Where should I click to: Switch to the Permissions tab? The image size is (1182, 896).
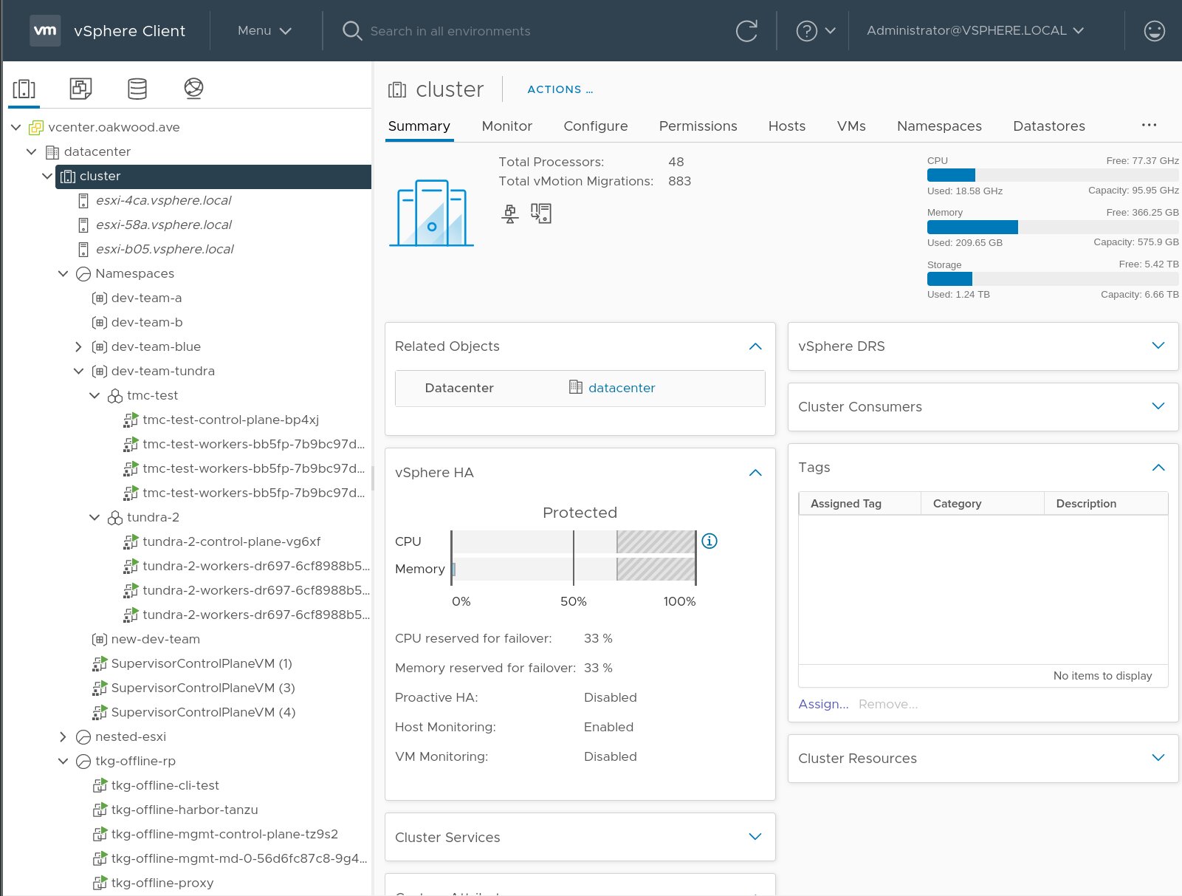pyautogui.click(x=698, y=126)
